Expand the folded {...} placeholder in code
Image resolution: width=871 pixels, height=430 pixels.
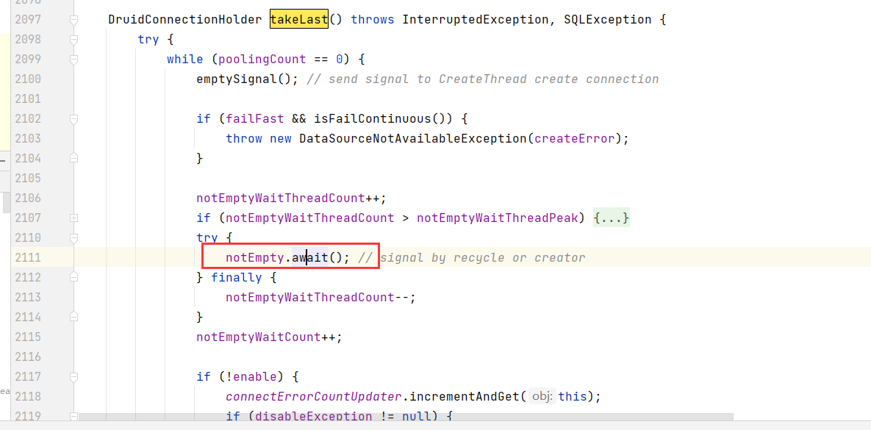611,218
